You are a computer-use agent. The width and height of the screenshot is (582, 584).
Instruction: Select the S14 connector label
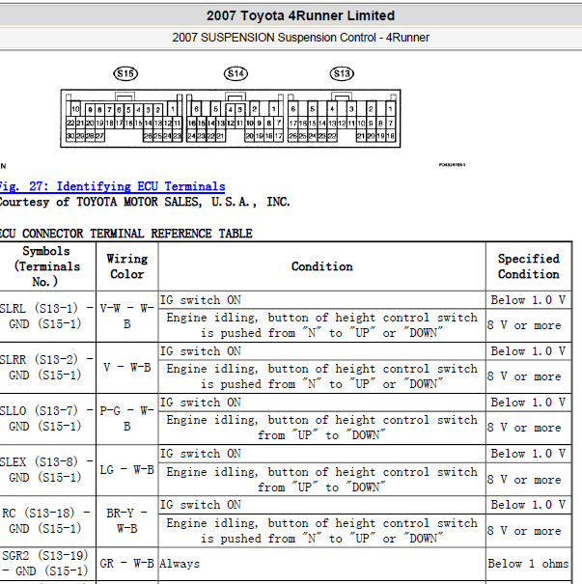(236, 73)
